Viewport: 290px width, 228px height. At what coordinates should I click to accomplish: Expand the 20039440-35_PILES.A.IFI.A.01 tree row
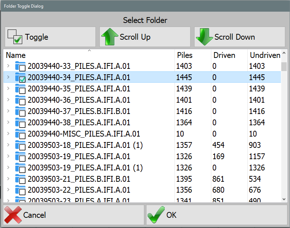point(8,88)
